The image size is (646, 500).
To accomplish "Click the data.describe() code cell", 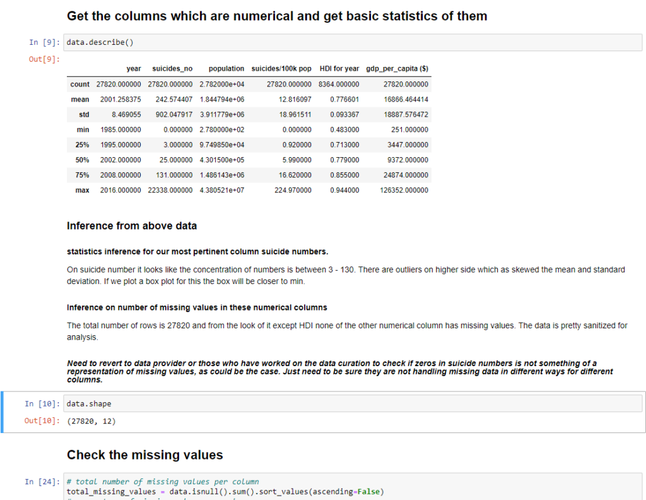I will [x=353, y=42].
